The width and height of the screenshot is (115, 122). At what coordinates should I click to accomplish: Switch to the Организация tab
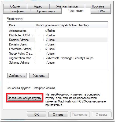click(46, 11)
